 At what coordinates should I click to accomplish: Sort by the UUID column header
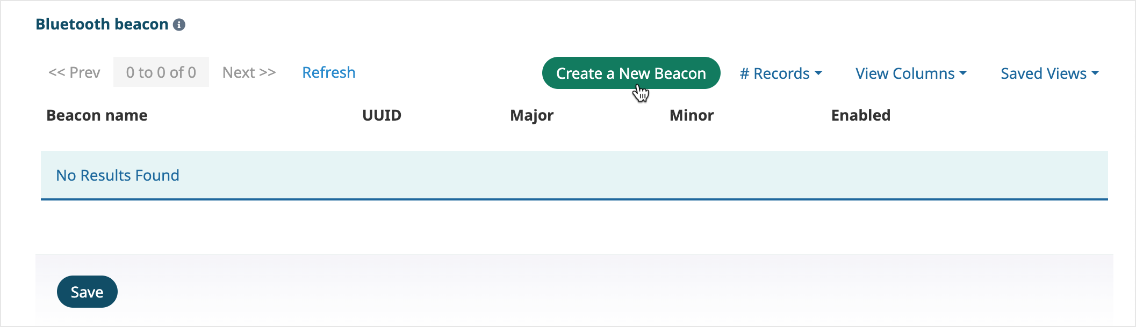[x=382, y=115]
